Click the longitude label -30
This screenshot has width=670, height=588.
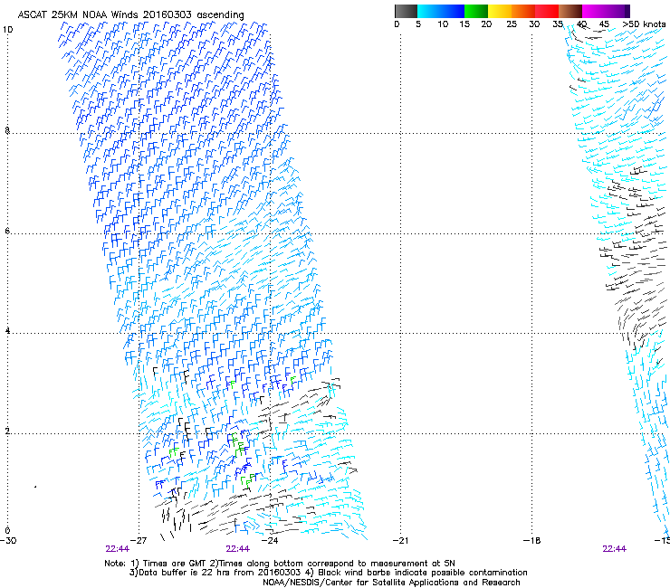pos(8,541)
